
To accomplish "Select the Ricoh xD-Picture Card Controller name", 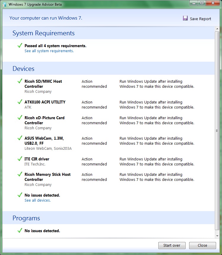I will pos(44,120).
